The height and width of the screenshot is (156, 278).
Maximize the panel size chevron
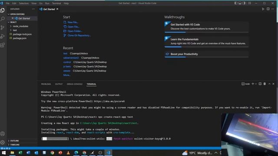(269, 84)
